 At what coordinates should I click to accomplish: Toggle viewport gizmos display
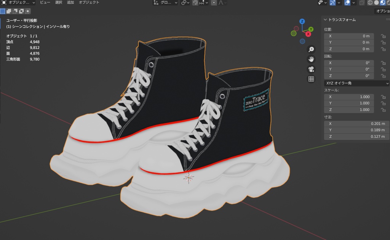(332, 3)
